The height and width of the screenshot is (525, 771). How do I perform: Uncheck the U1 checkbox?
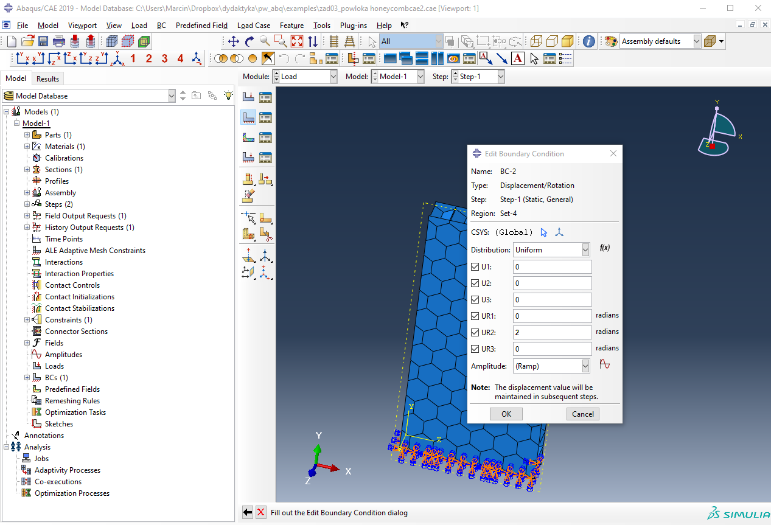pos(475,267)
